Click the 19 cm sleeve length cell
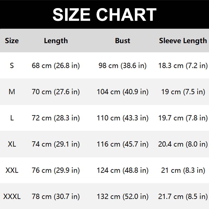The image size is (209, 209). point(183,92)
